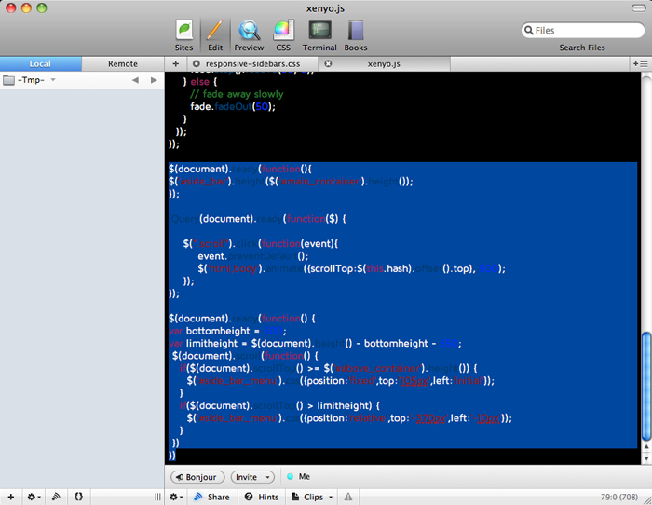Add new item in file browser
The height and width of the screenshot is (505, 652).
click(11, 497)
